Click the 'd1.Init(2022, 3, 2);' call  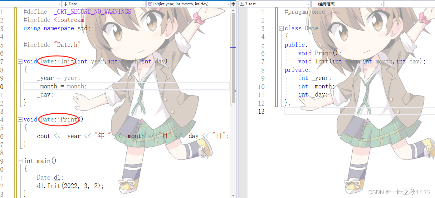[x=70, y=186]
